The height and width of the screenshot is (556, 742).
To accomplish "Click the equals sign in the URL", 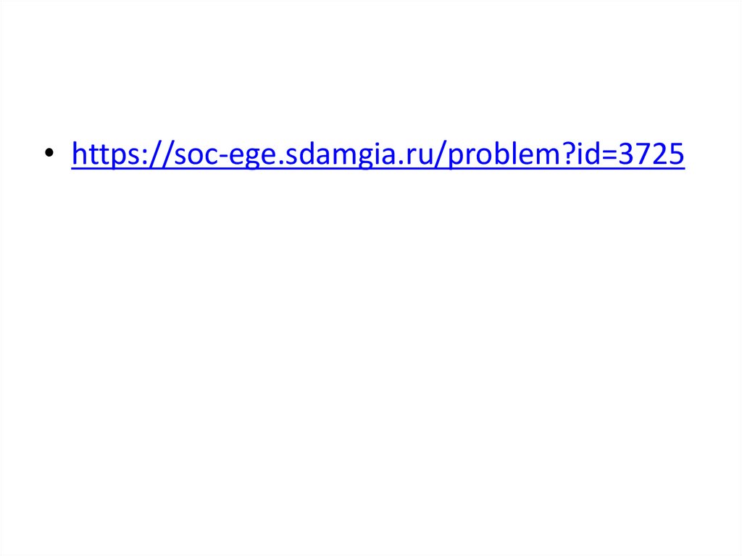I will [x=609, y=155].
